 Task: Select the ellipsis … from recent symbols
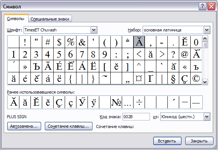[x=127, y=102]
